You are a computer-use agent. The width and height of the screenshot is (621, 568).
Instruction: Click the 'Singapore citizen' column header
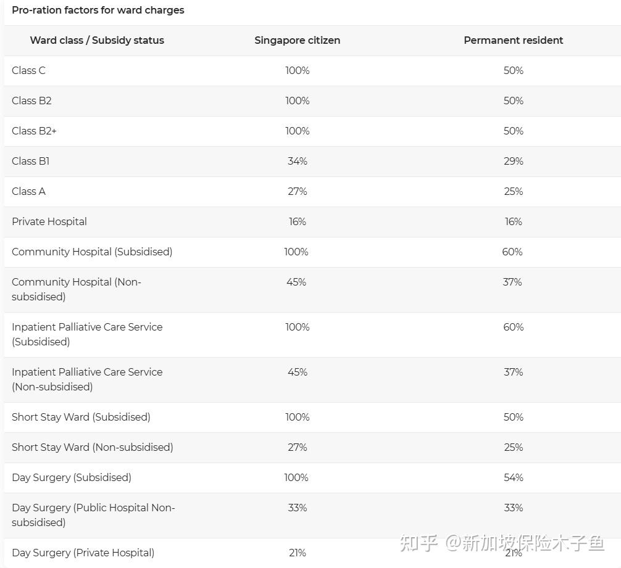297,40
